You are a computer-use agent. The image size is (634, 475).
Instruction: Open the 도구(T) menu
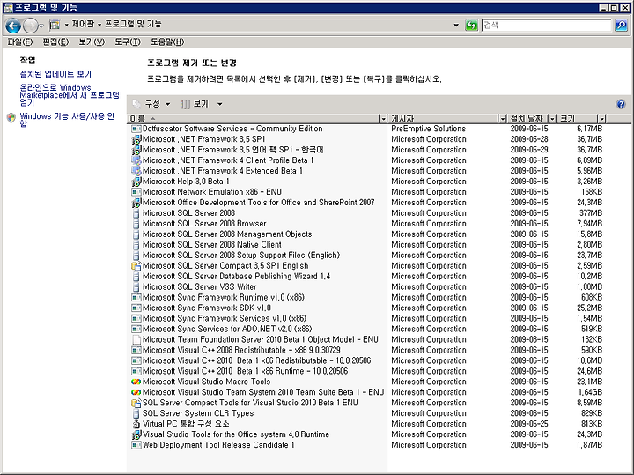(x=128, y=41)
